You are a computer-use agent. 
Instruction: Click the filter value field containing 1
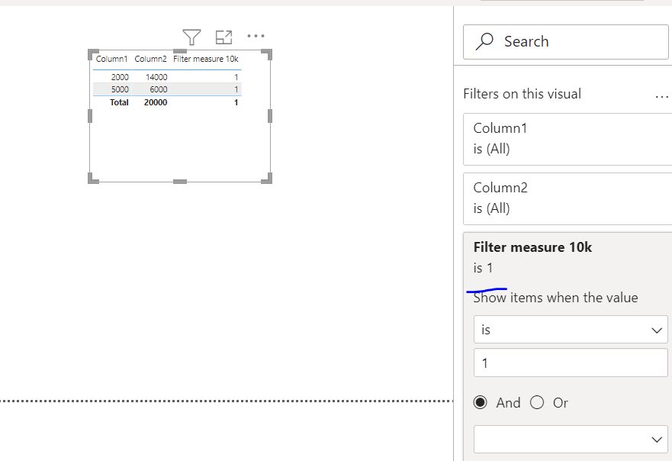tap(571, 363)
